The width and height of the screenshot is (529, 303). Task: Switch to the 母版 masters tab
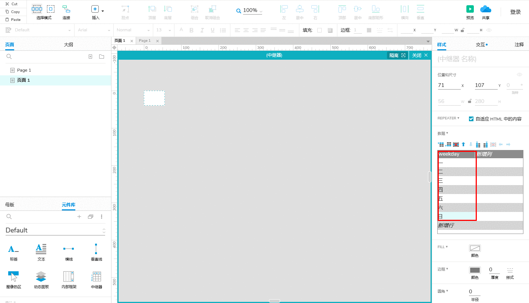(10, 205)
